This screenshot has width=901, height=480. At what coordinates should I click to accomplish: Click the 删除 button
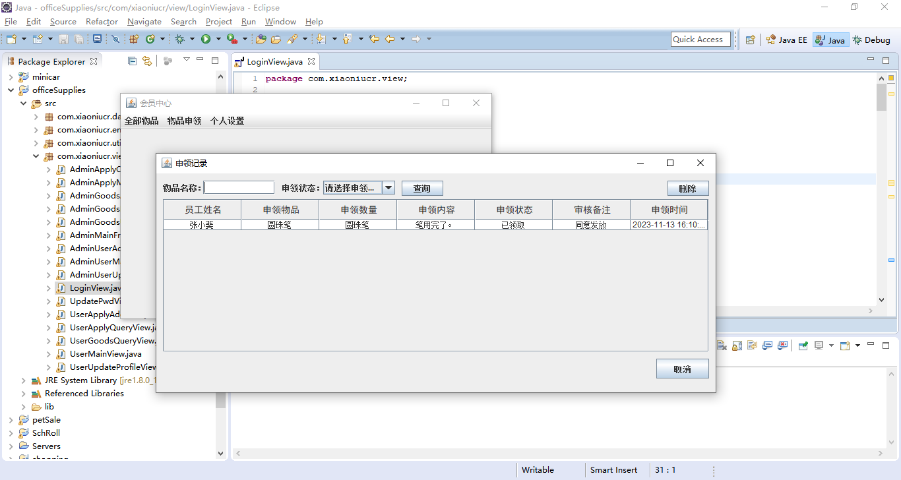coord(688,188)
